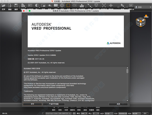This screenshot has width=152, height=115.
Task: Click the 产品许可信息 button
Action: pos(54,104)
